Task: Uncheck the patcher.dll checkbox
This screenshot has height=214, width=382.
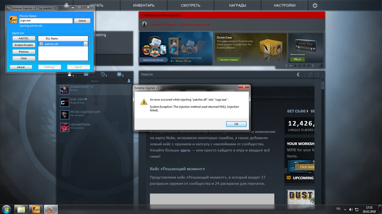Action: click(41, 44)
